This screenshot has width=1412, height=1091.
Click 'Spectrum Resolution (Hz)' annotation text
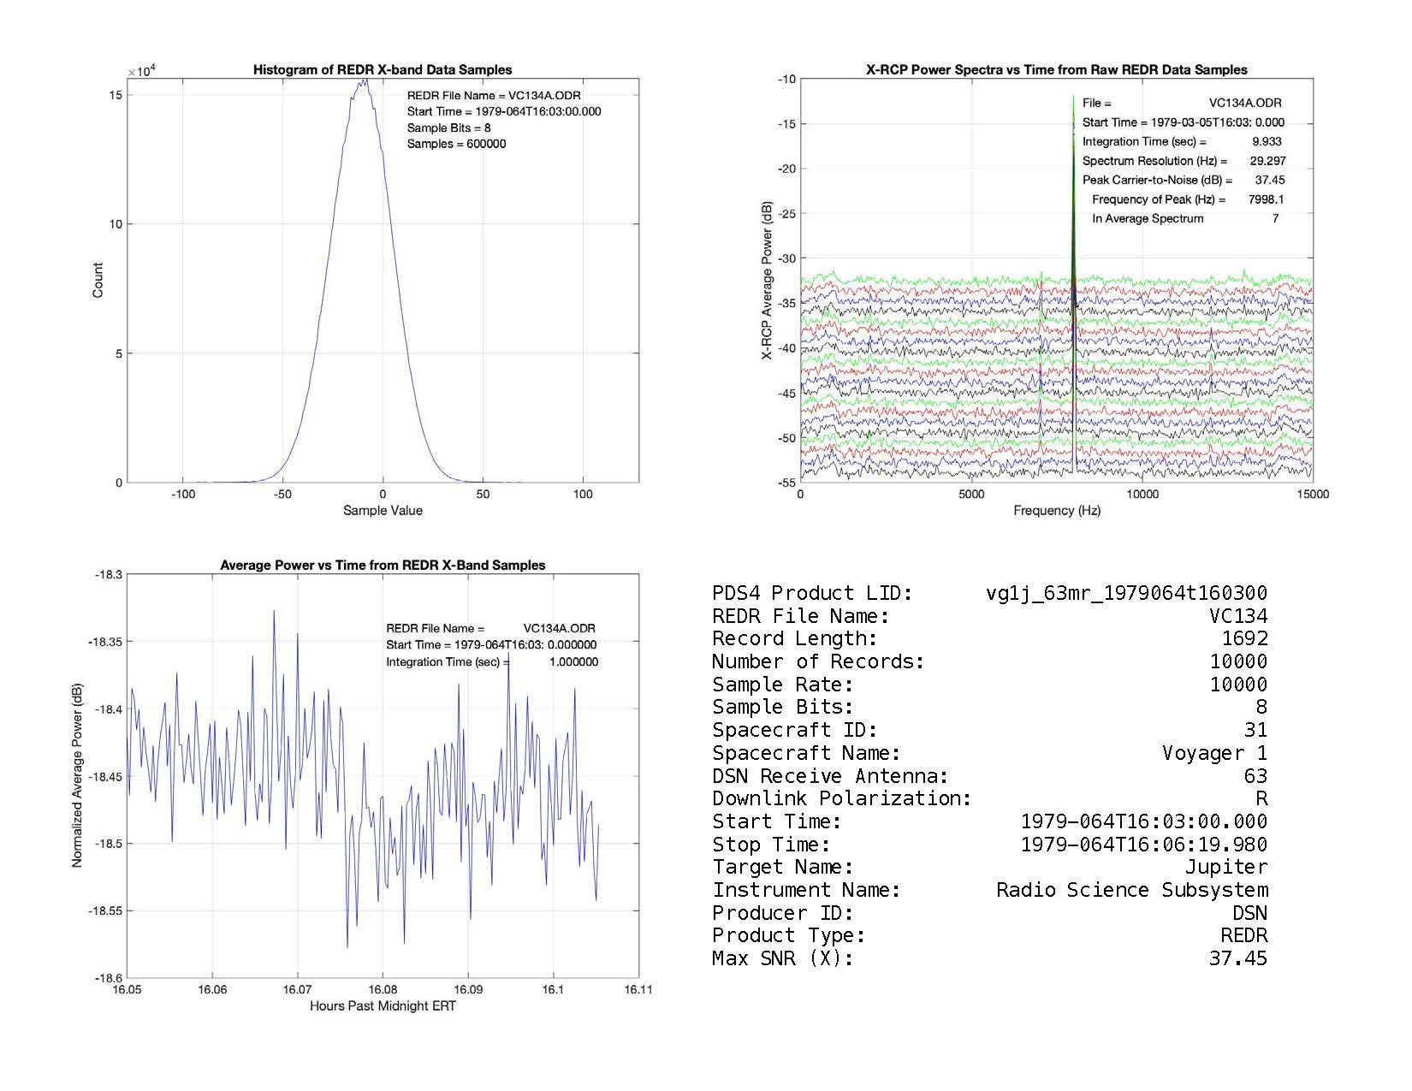click(1154, 161)
